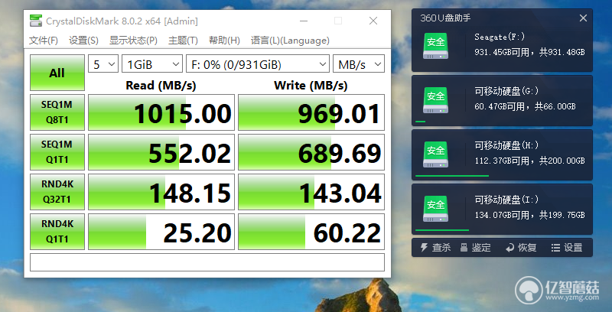612x312 pixels.
Task: Start the RND4K Q1T1 test
Action: 57,232
